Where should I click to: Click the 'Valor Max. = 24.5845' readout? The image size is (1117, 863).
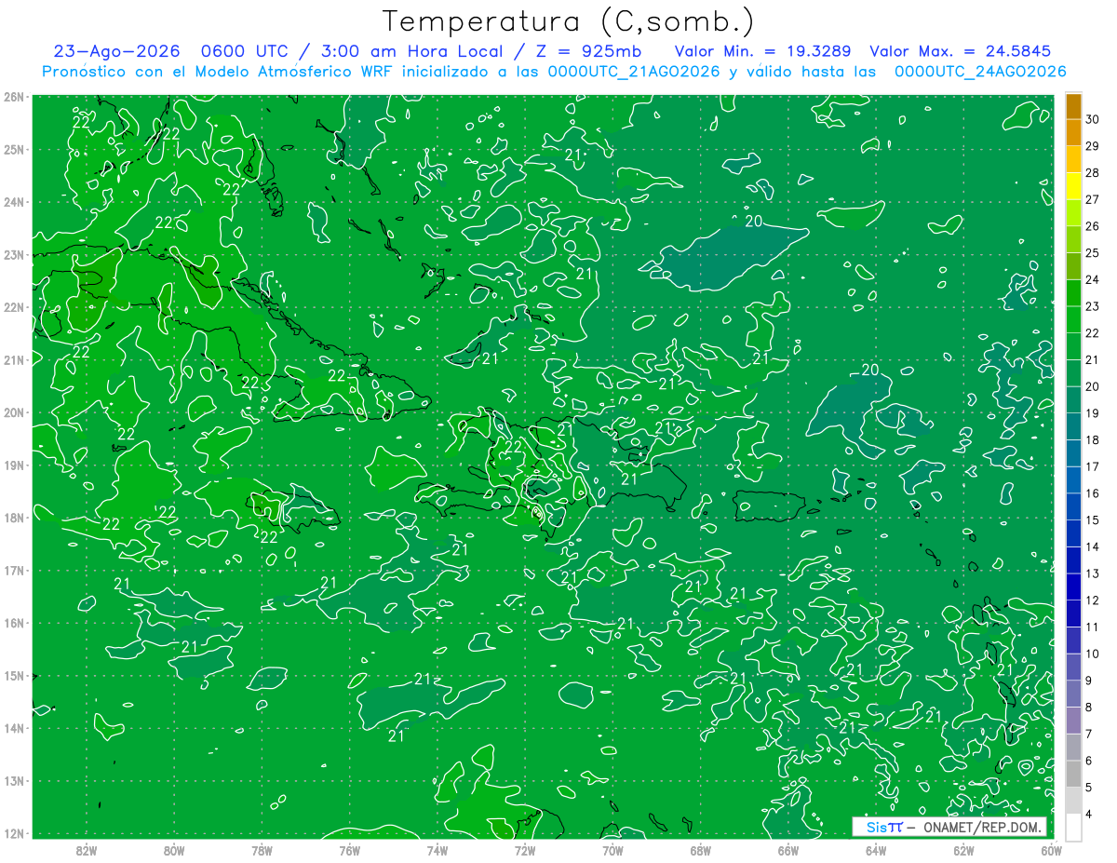[962, 51]
